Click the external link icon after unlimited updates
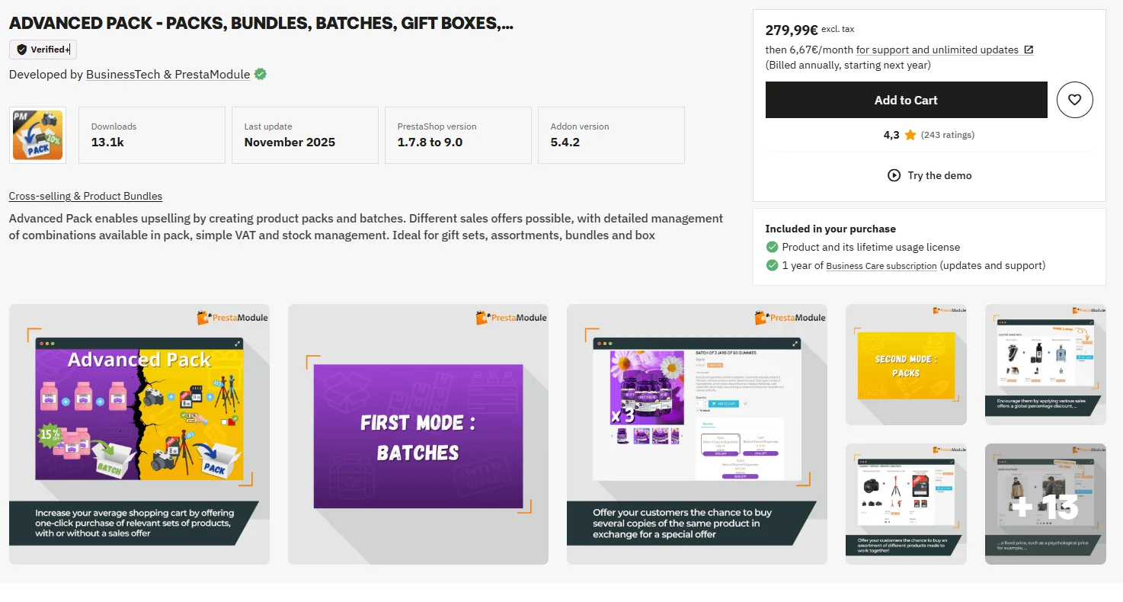 click(1030, 50)
